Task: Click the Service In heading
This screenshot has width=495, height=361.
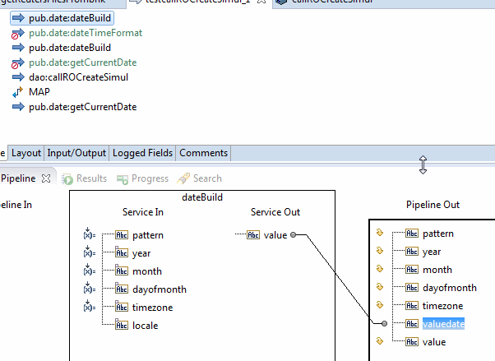Action: [x=143, y=212]
